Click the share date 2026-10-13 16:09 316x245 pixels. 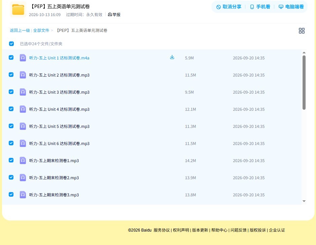click(x=45, y=15)
